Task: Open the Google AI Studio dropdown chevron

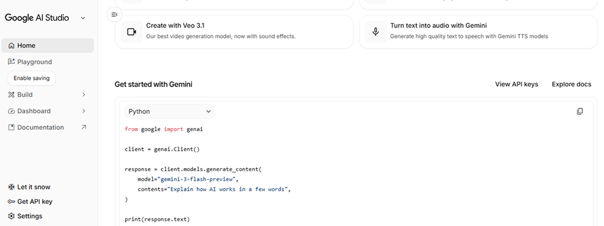Action: pyautogui.click(x=83, y=18)
